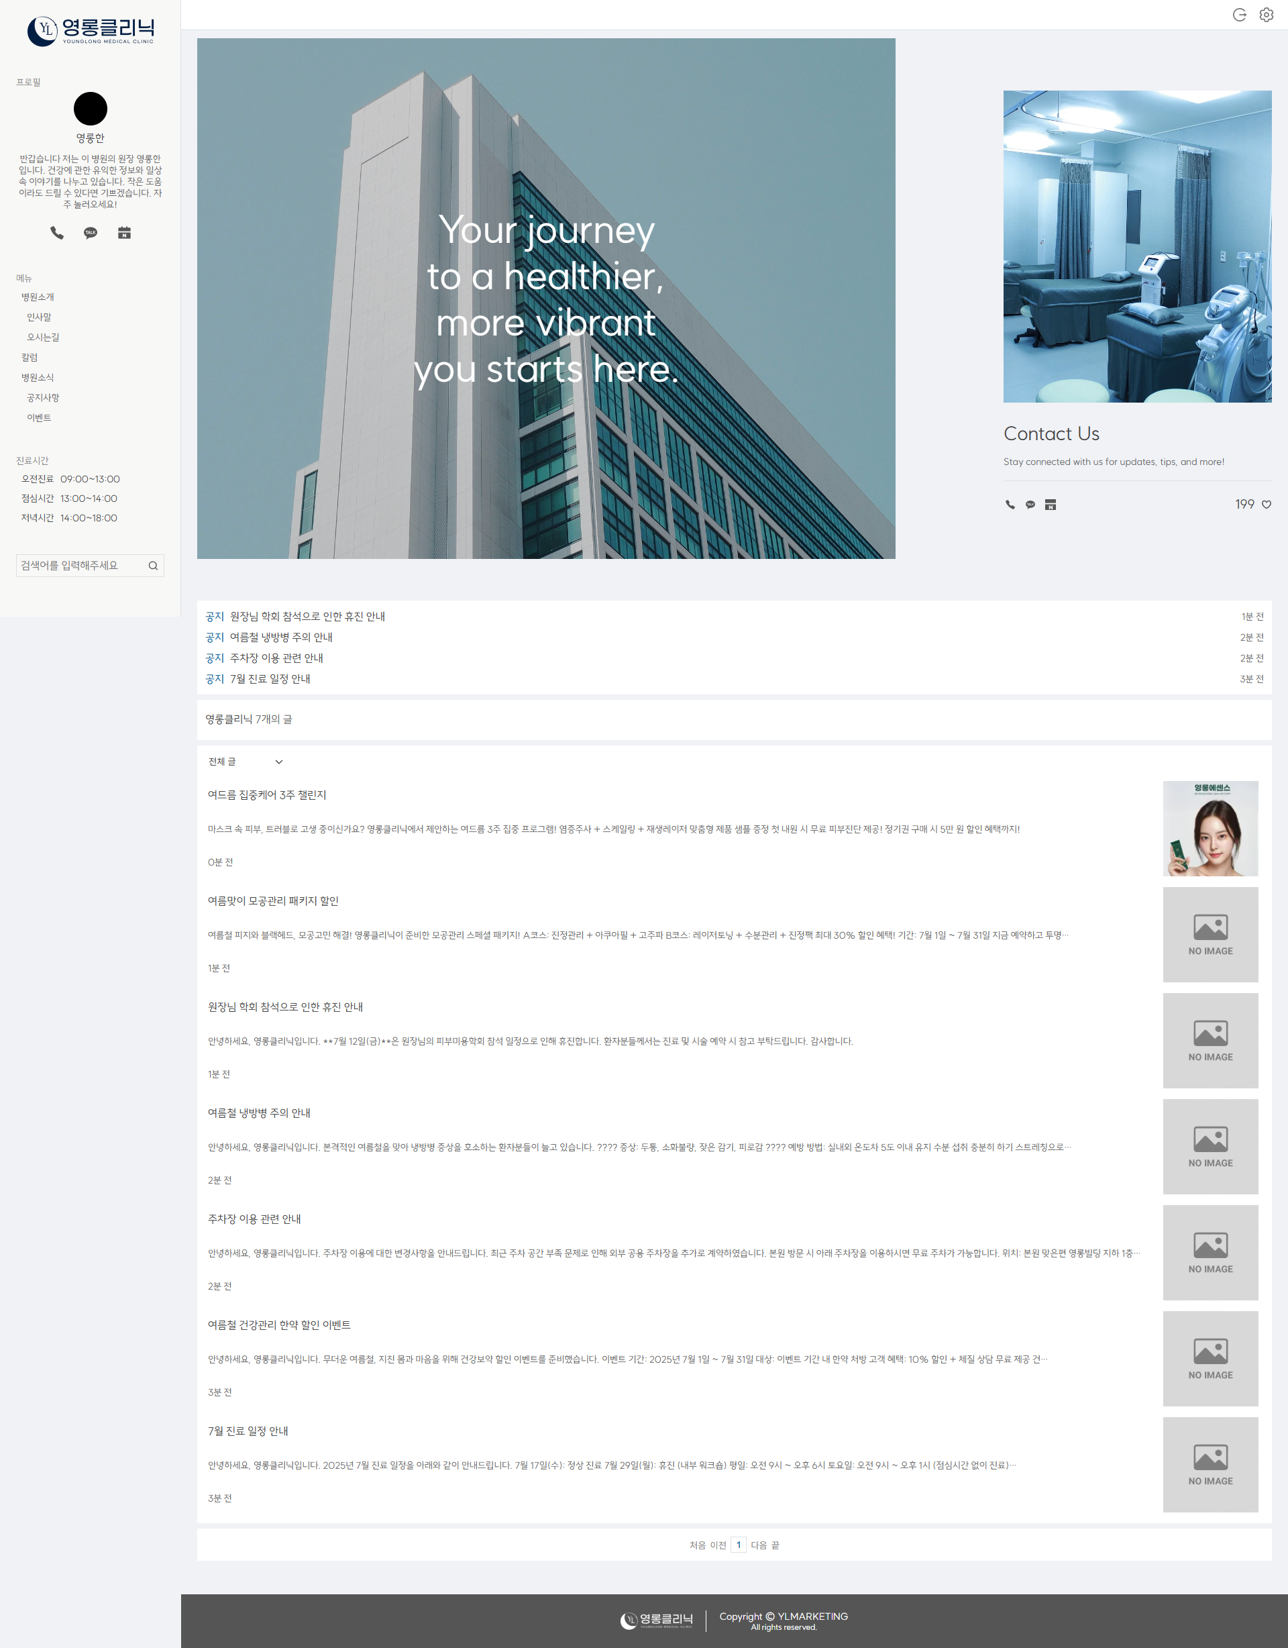Viewport: 1288px width, 1648px height.
Task: Click the sidebar Naver booking calendar icon
Action: [x=125, y=232]
